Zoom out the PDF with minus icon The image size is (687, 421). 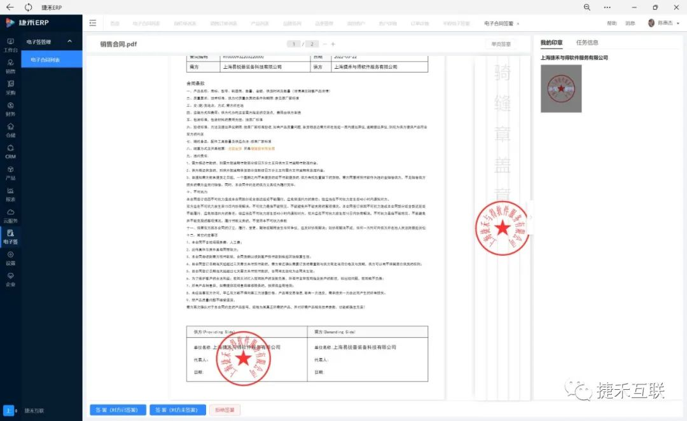pyautogui.click(x=324, y=44)
